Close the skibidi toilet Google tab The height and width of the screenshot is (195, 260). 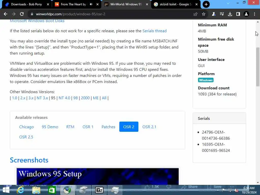point(197,4)
